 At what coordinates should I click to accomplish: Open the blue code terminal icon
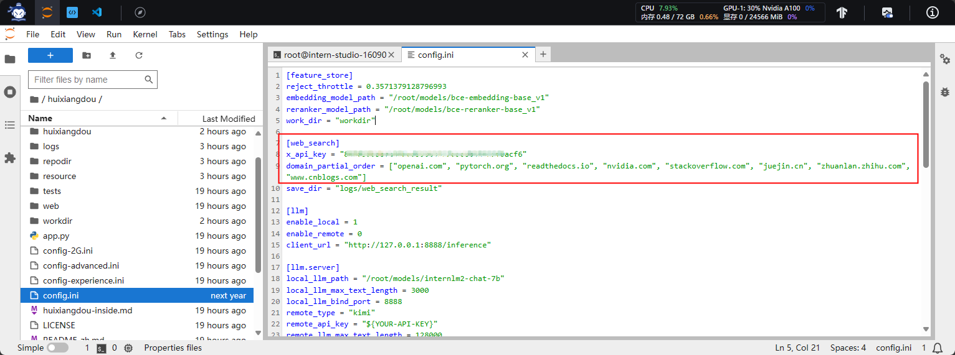tap(72, 12)
